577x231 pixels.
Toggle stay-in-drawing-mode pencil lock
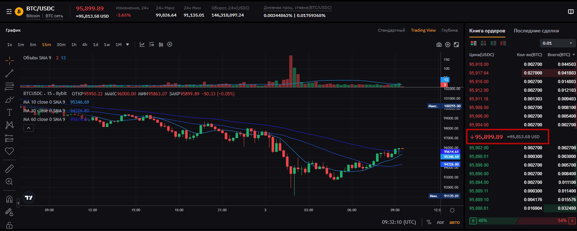[x=9, y=212]
